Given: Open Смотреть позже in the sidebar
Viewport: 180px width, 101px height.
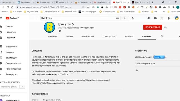Looking at the screenshot, I should pyautogui.click(x=13, y=63).
